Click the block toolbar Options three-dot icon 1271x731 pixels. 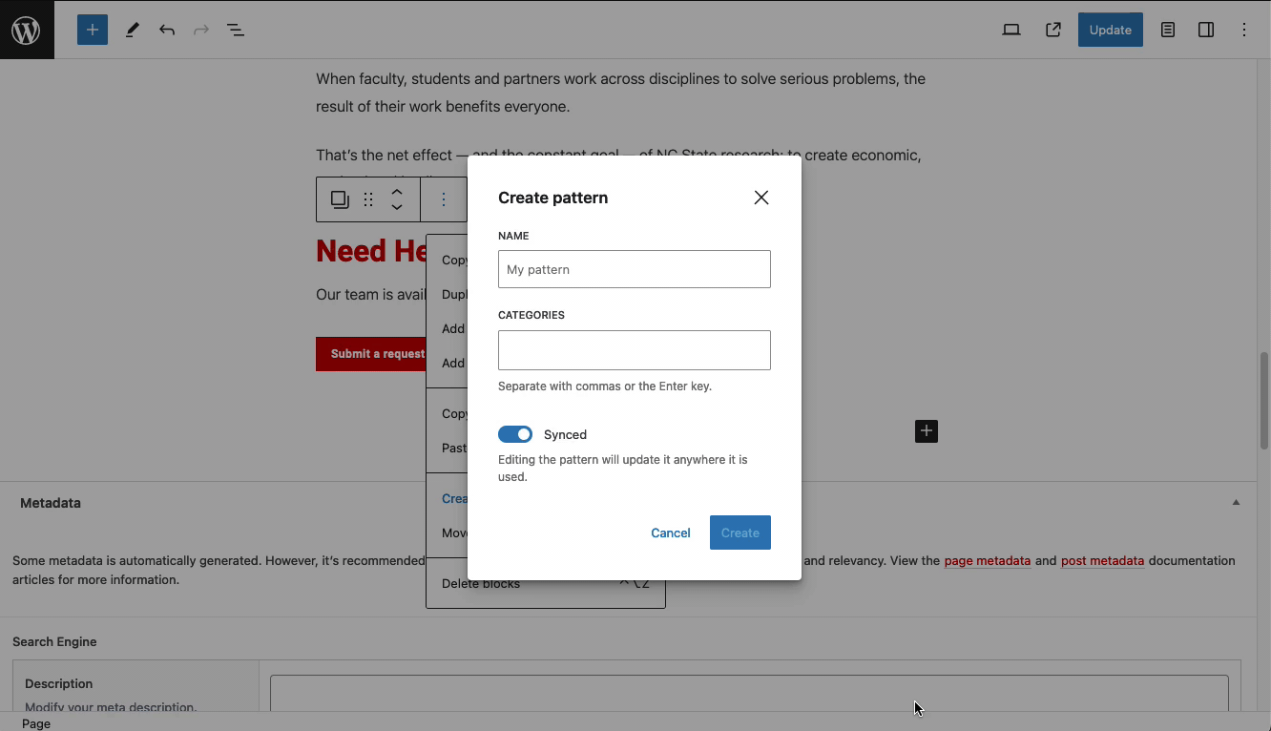(x=443, y=199)
